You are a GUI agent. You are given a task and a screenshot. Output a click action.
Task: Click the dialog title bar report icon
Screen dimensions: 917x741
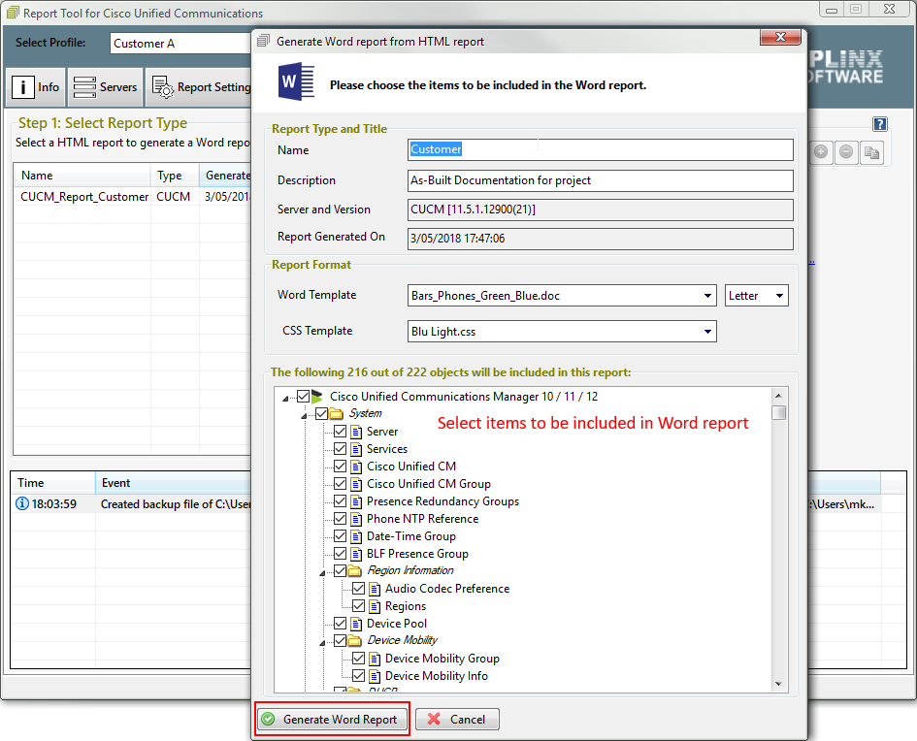(263, 41)
